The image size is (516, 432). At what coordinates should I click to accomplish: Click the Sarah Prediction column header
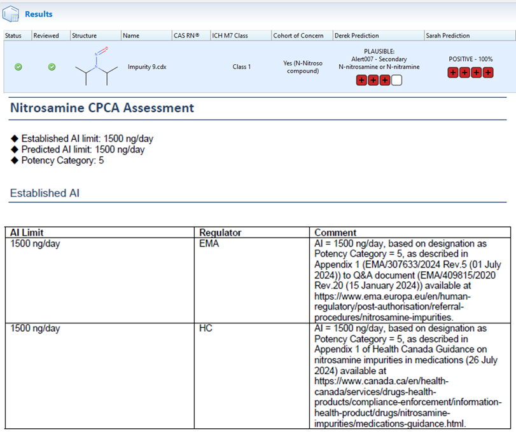(x=470, y=36)
